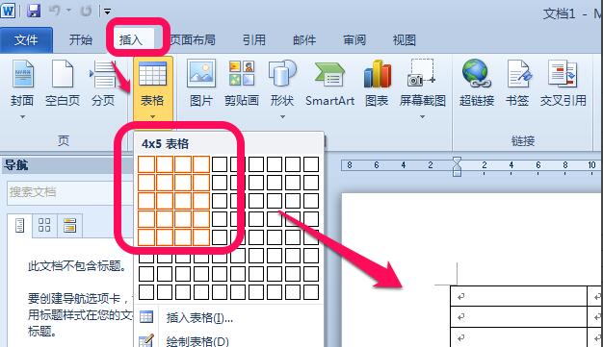
Task: Expand the Shapes (形状) dropdown
Action: [282, 116]
